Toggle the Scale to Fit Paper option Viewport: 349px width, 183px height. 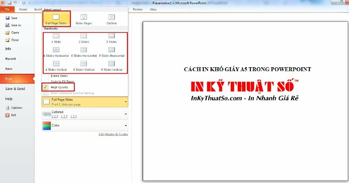[x=62, y=81]
